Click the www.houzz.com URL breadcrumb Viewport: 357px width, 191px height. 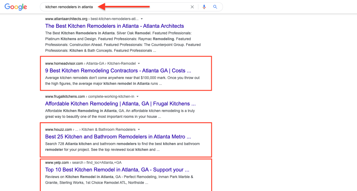click(90, 129)
